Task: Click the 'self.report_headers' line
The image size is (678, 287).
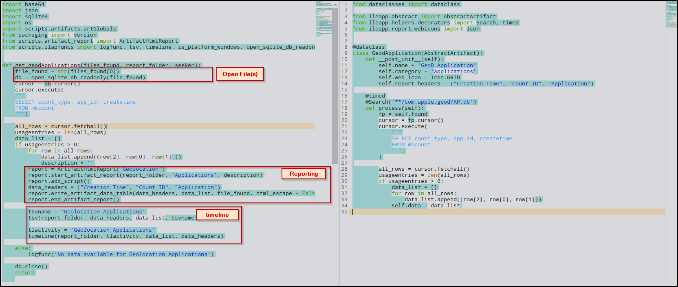Action: click(x=486, y=84)
